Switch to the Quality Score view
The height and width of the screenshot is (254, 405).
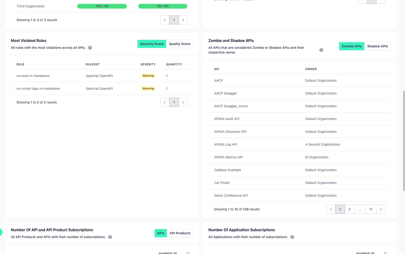pos(180,44)
